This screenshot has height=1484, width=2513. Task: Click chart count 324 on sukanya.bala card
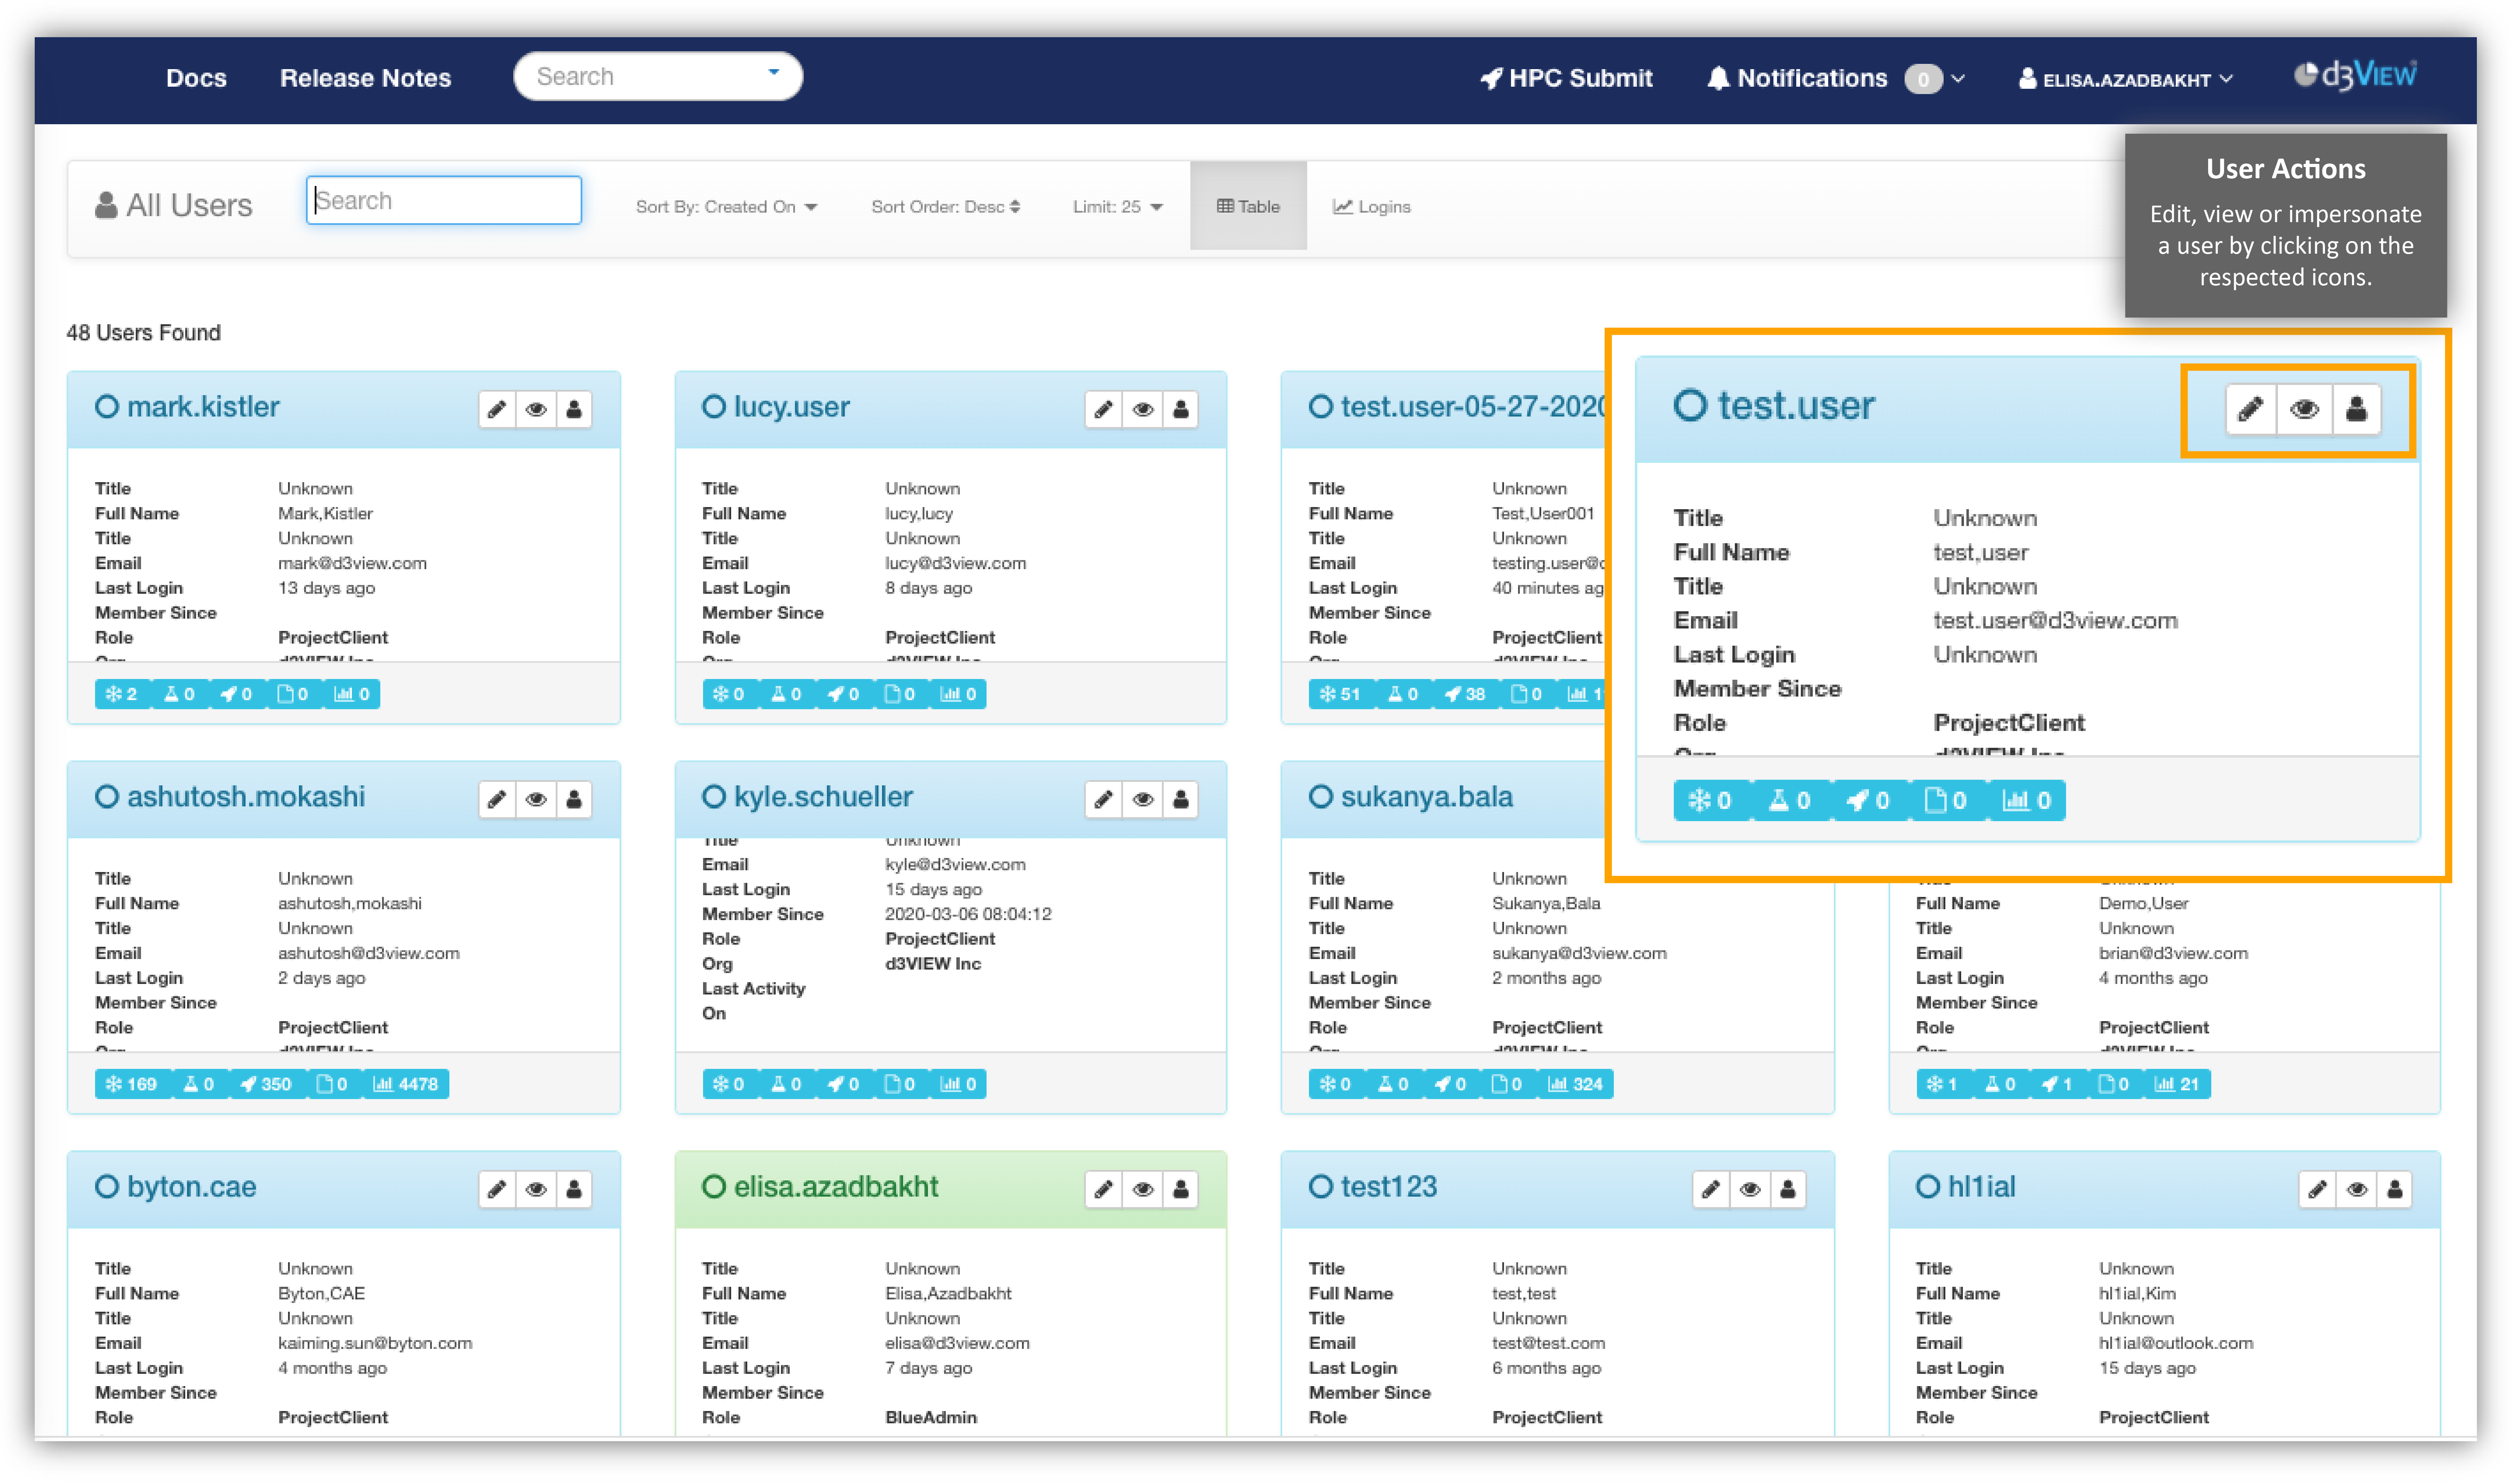(1575, 1084)
